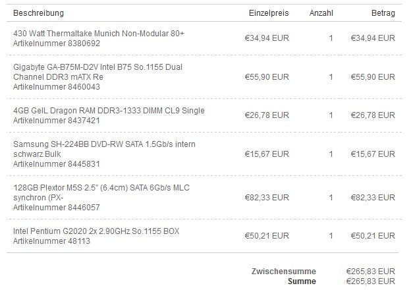Click Artikelnummer 8460043 text

coord(57,87)
